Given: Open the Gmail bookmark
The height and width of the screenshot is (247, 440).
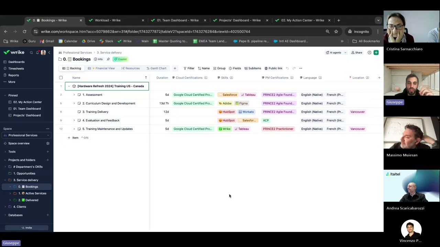Looking at the screenshot, I should coord(47,41).
